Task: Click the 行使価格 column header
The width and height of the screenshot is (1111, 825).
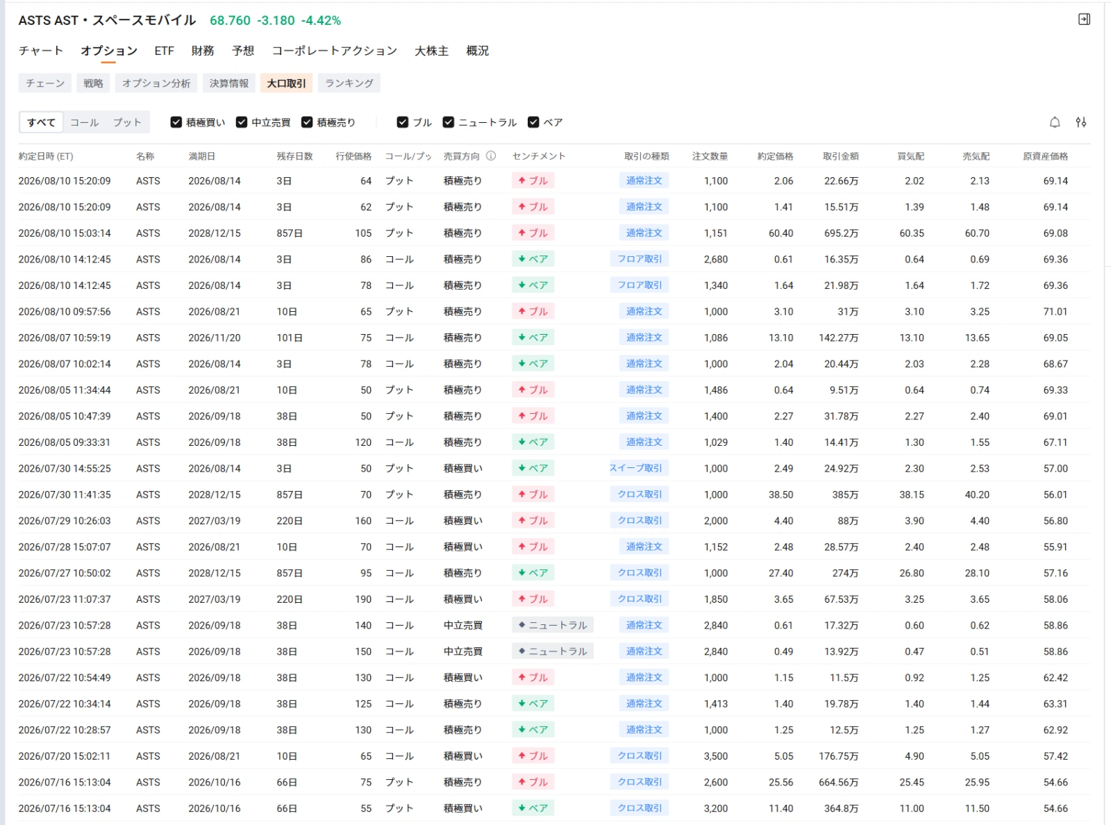Action: coord(353,156)
